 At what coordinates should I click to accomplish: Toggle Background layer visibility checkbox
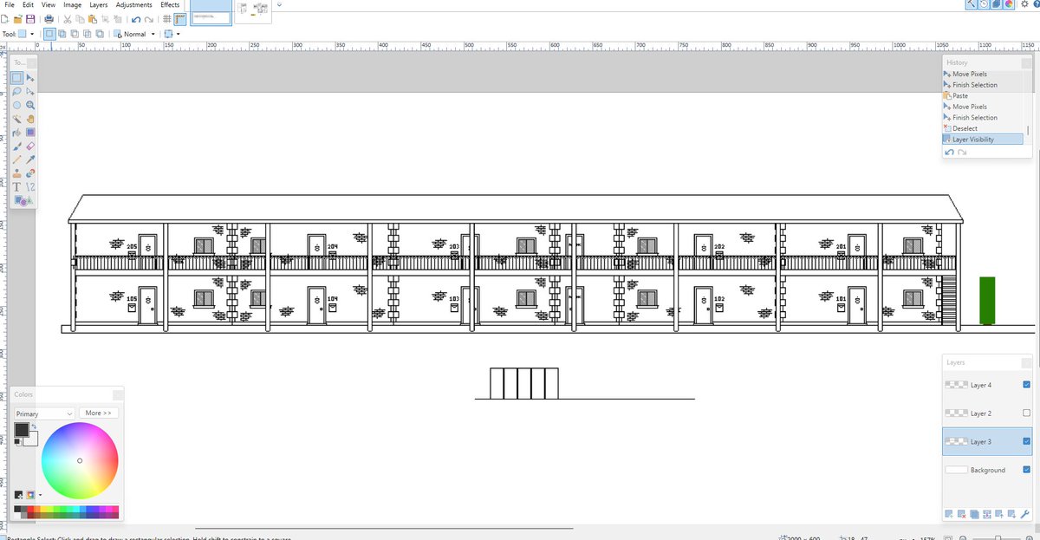(x=1027, y=470)
